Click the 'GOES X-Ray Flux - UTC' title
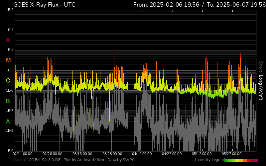This screenshot has height=166, width=266. point(44,5)
